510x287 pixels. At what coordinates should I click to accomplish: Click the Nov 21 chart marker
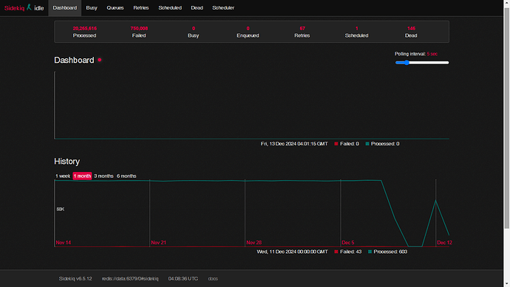(x=158, y=243)
